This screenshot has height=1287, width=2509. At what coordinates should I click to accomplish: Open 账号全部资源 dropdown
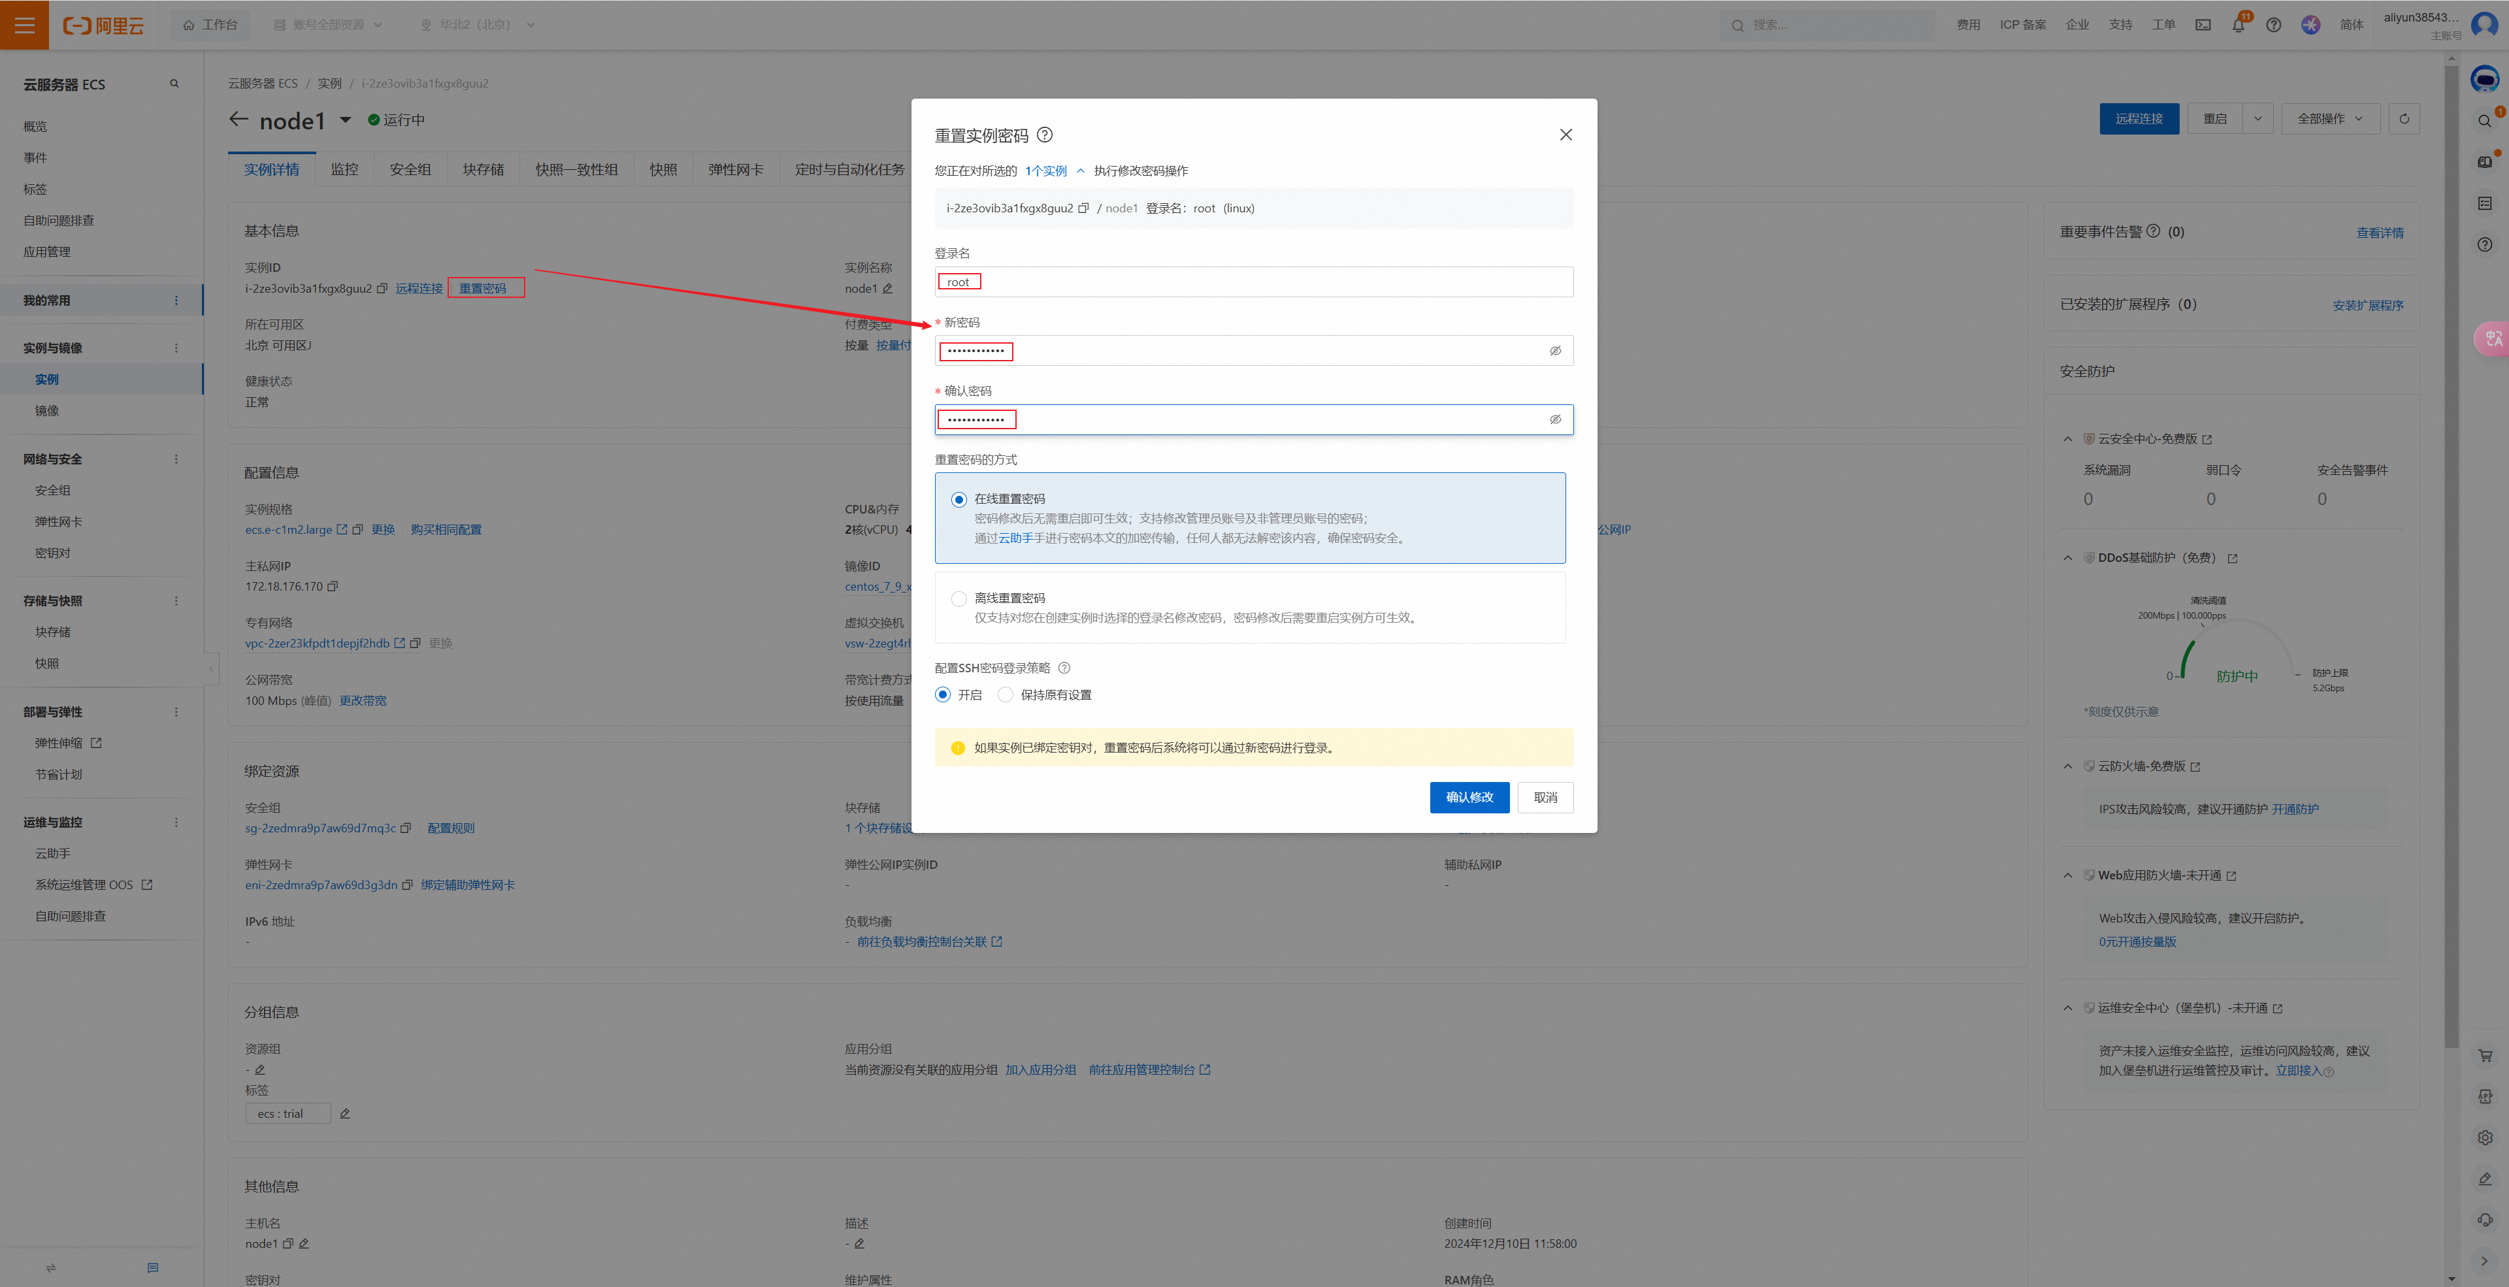pos(328,25)
